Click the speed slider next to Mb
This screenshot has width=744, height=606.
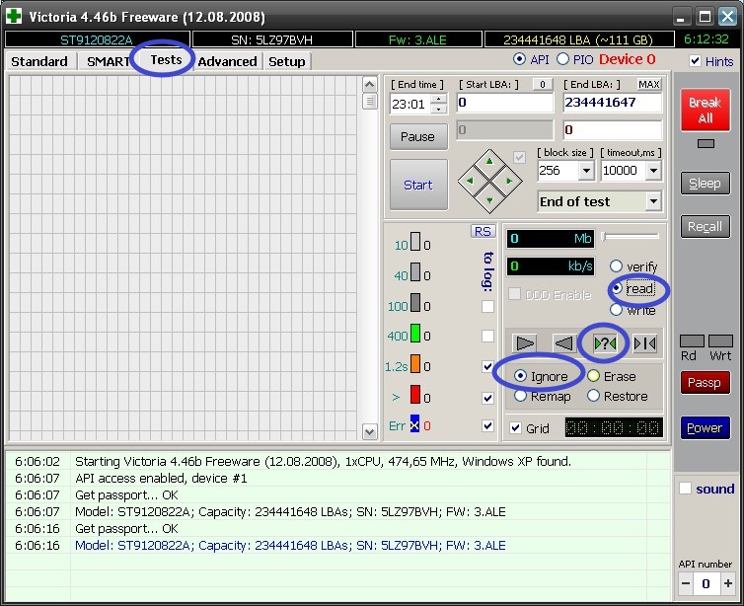pyautogui.click(x=631, y=236)
